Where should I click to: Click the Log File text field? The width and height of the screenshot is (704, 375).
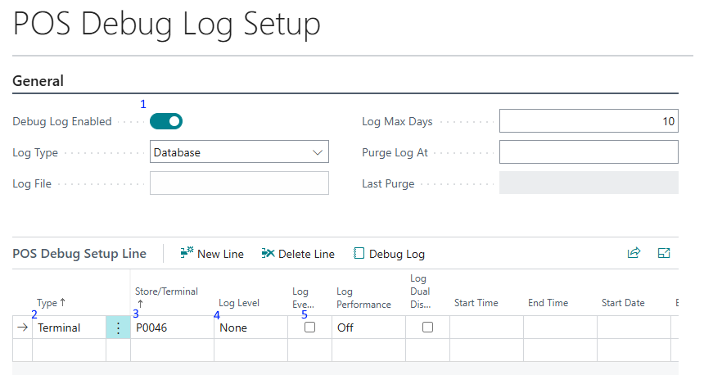[239, 183]
